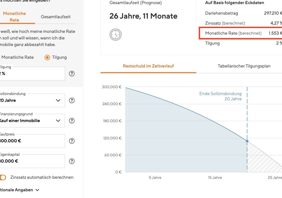Click the Eigenkapital input field
This screenshot has width=282, height=198.
[x=32, y=161]
